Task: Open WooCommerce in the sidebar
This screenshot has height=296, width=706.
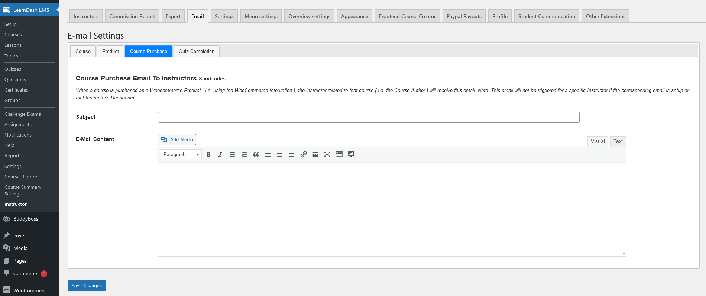Action: point(30,290)
